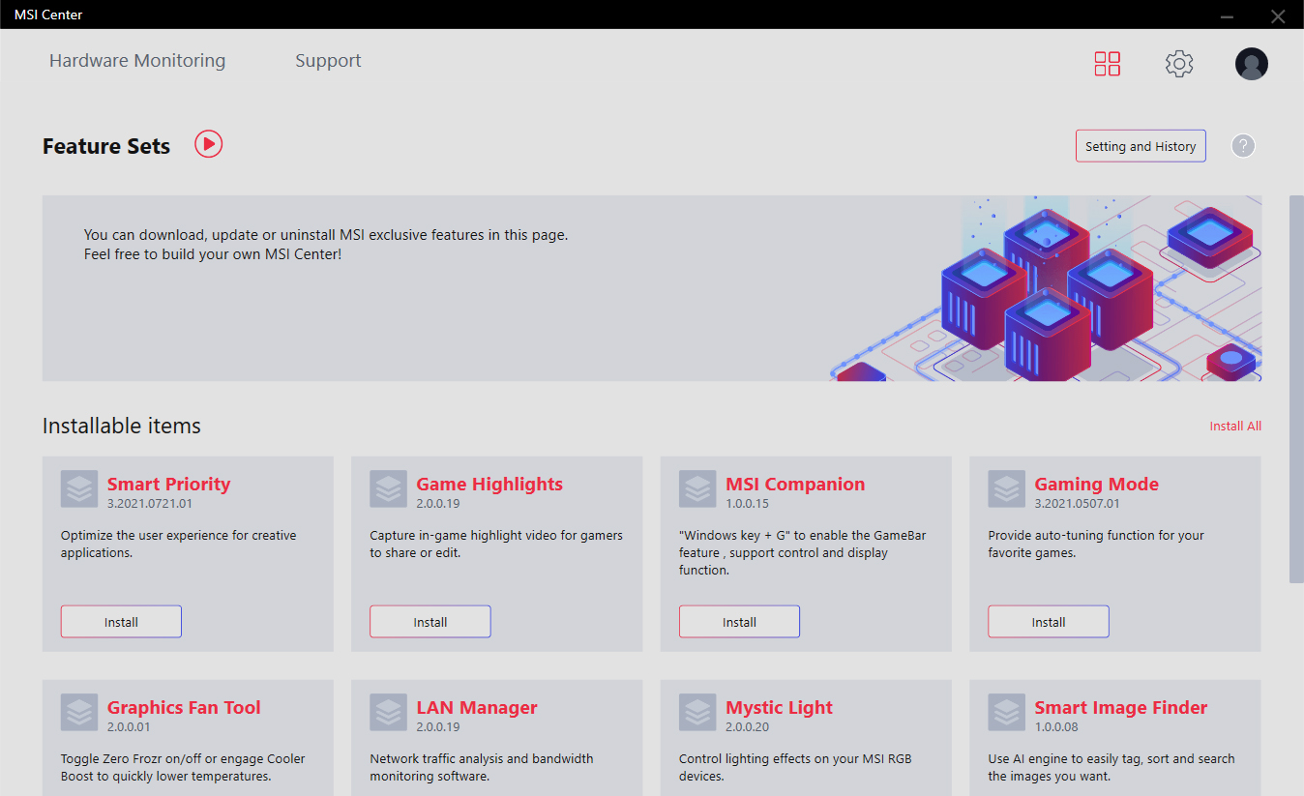This screenshot has height=796, width=1304.
Task: Install MSI Companion
Action: 739,621
